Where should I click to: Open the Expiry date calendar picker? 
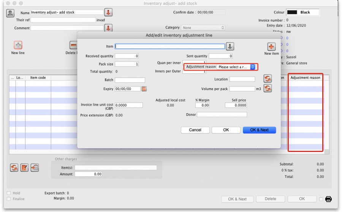144,89
